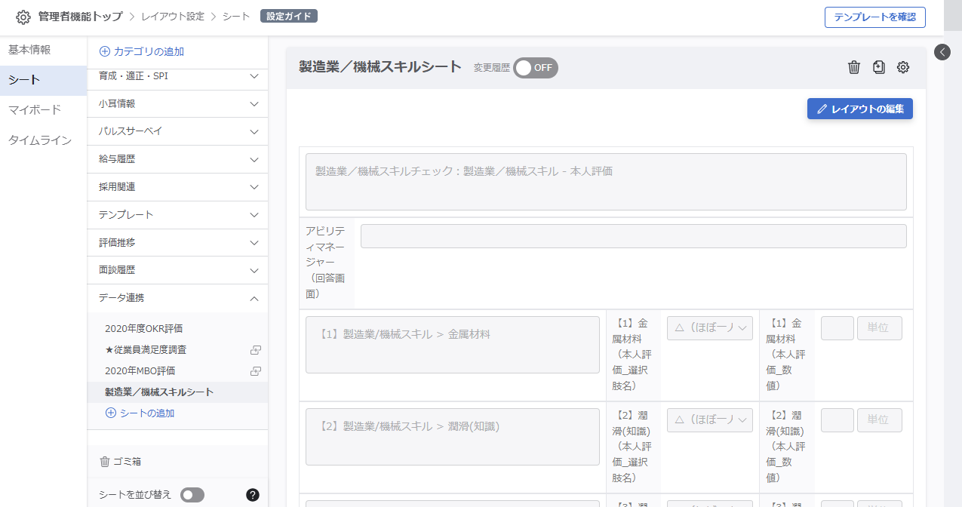Click the copy sheet icon in header
Screen dimensions: 962x507
878,67
